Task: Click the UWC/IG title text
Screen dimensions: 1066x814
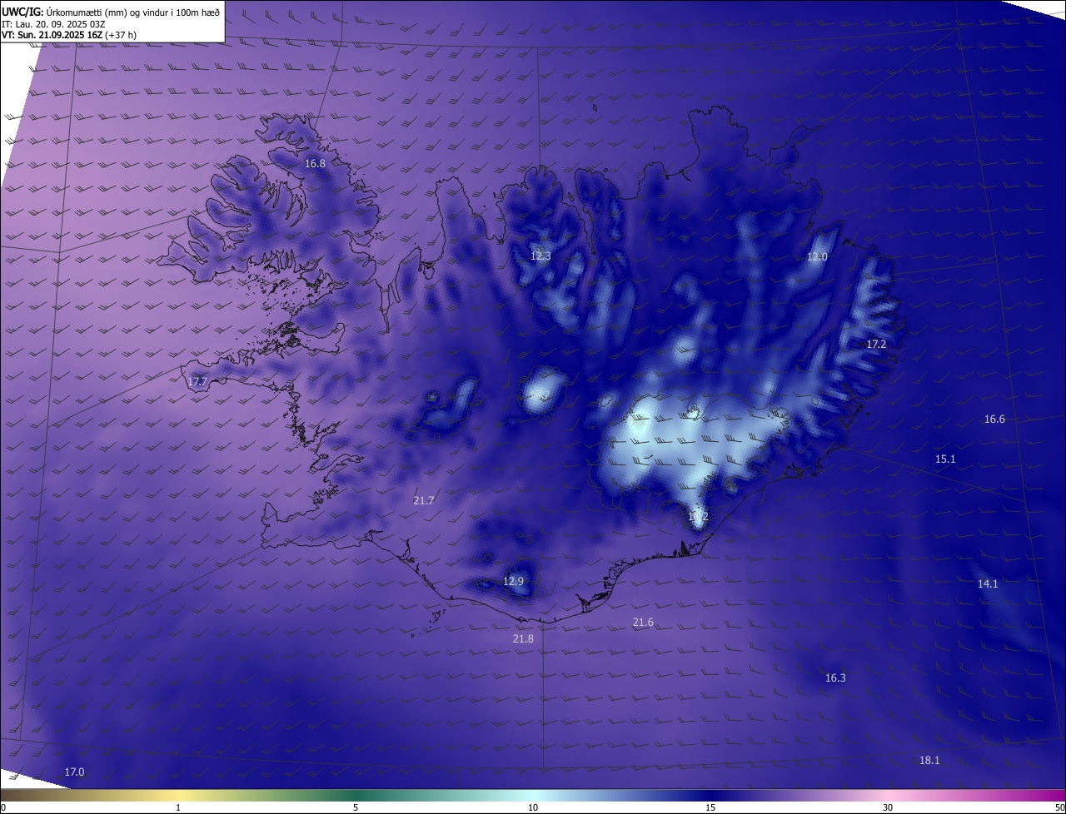Action: pos(111,12)
